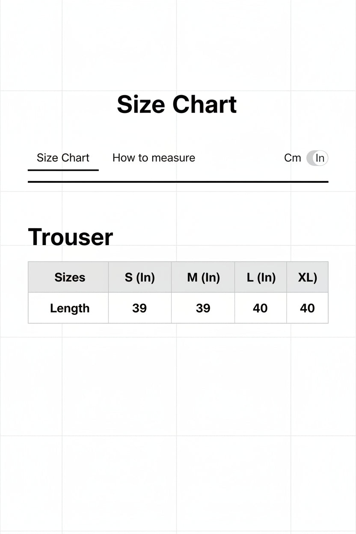Click the M length value 39
The image size is (356, 534).
203,308
